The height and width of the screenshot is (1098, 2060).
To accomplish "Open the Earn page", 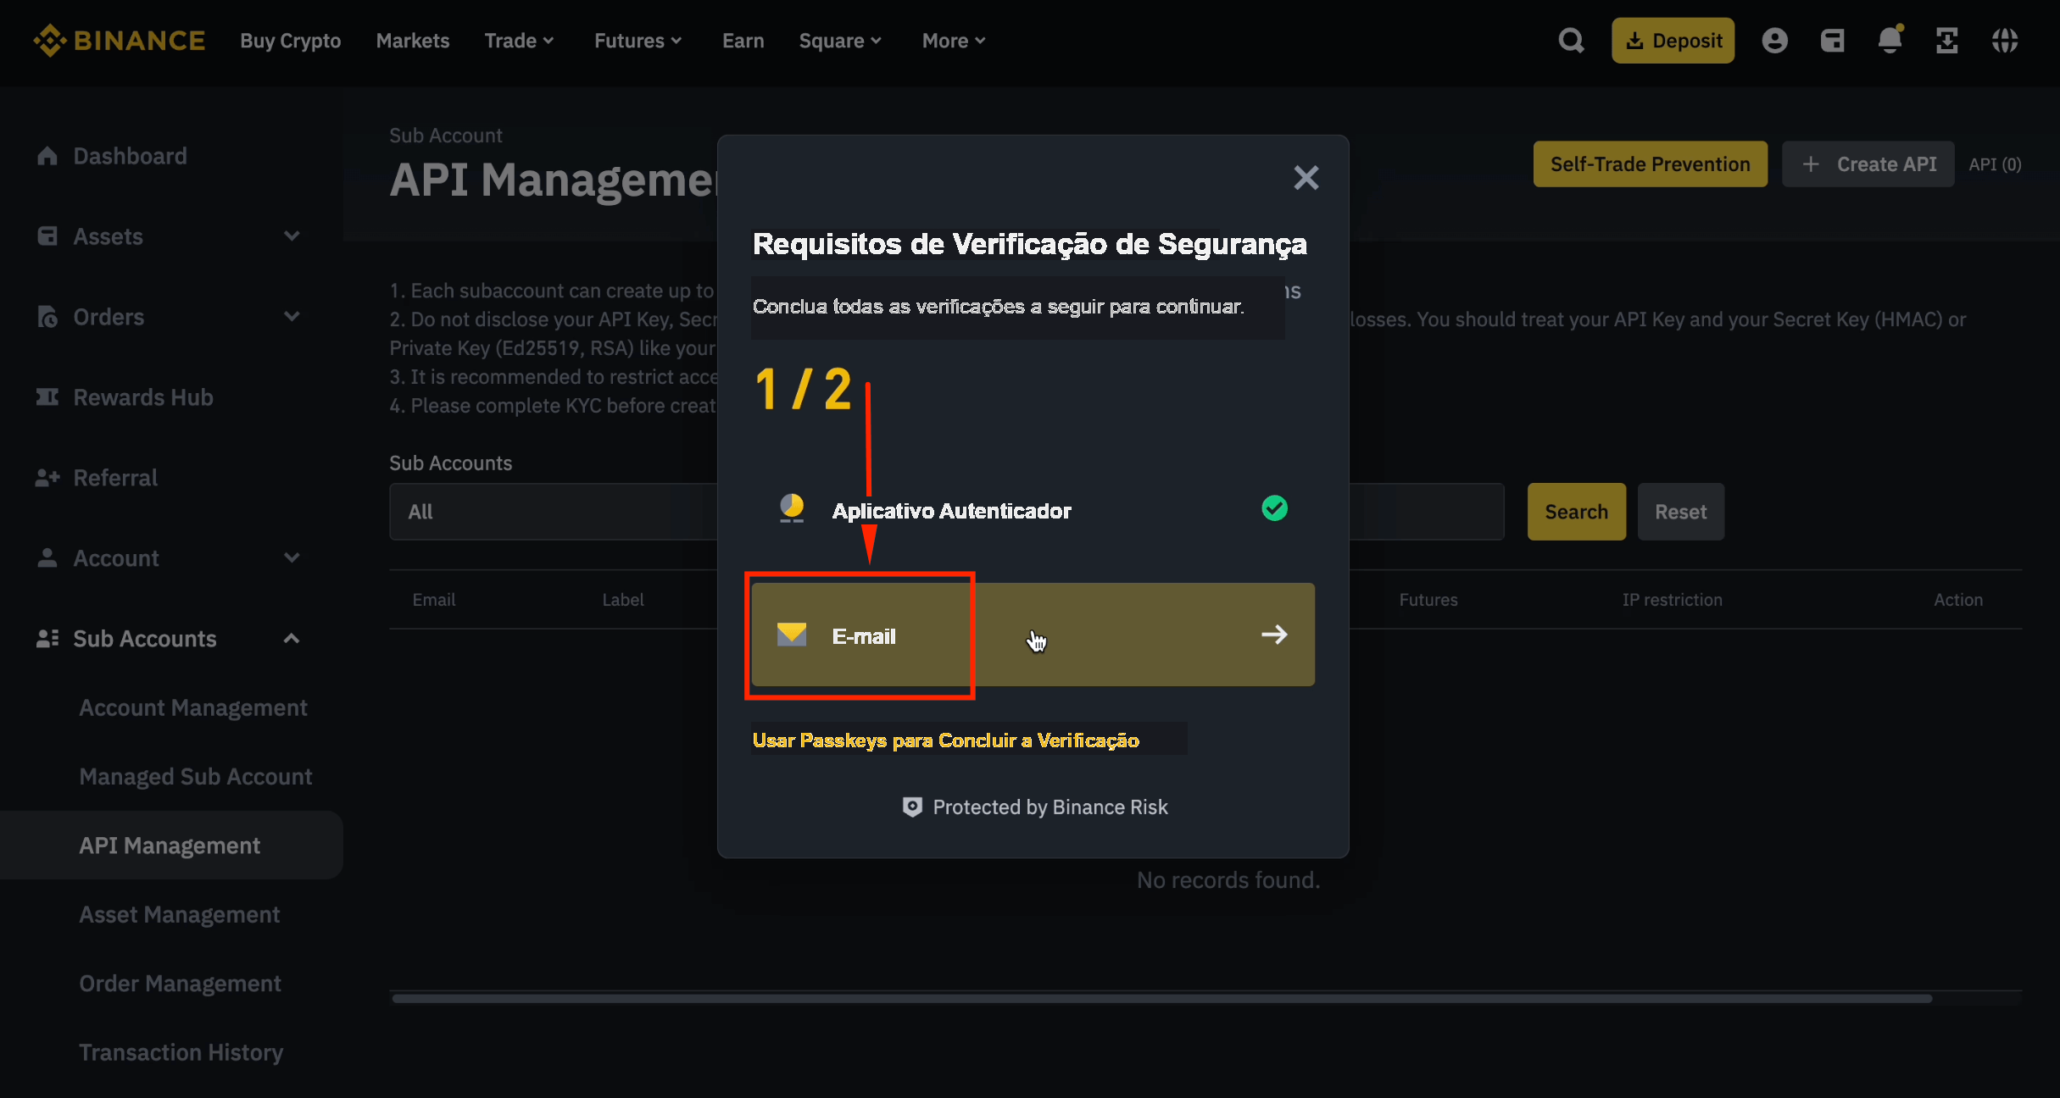I will click(x=743, y=41).
